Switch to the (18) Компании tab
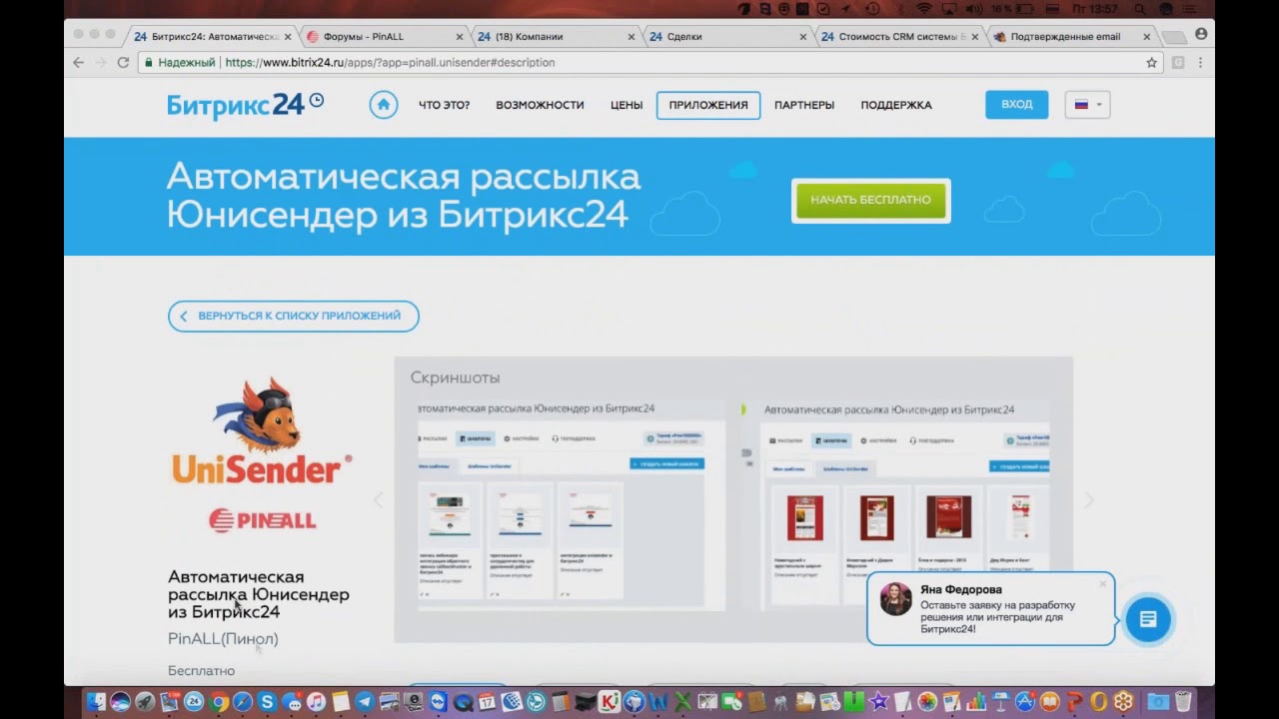1279x719 pixels. click(557, 36)
